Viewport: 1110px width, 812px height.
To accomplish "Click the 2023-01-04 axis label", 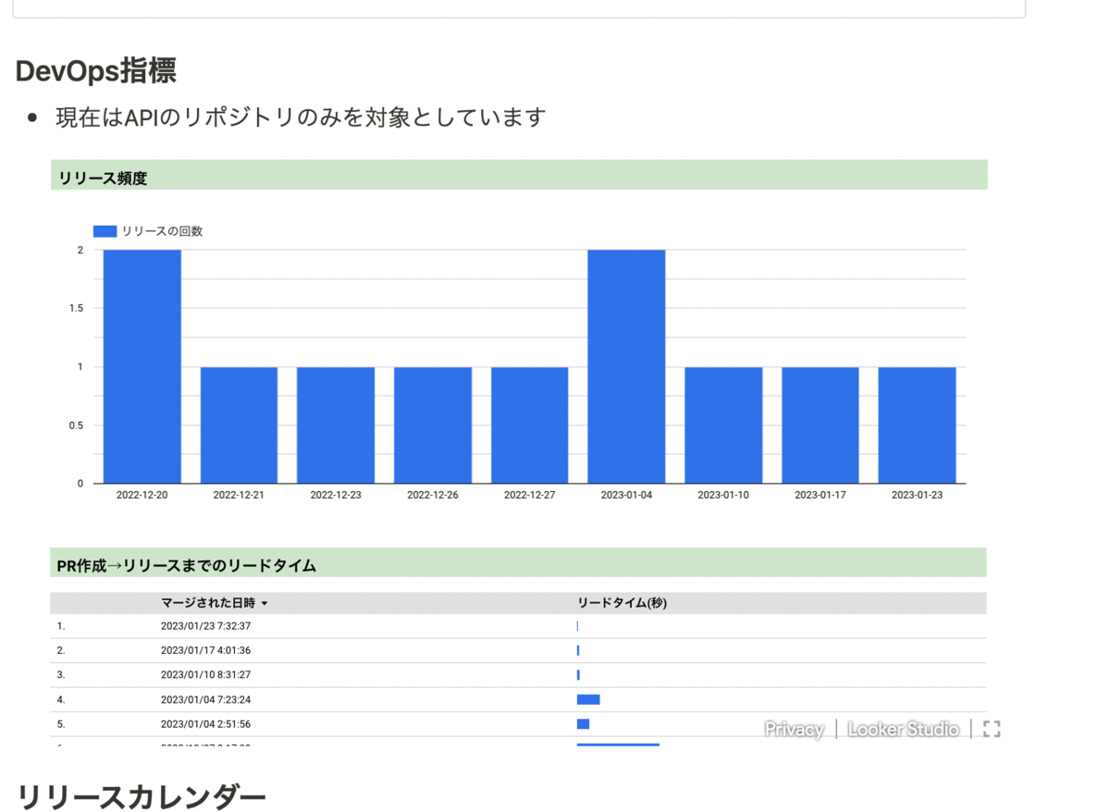I will (x=626, y=495).
